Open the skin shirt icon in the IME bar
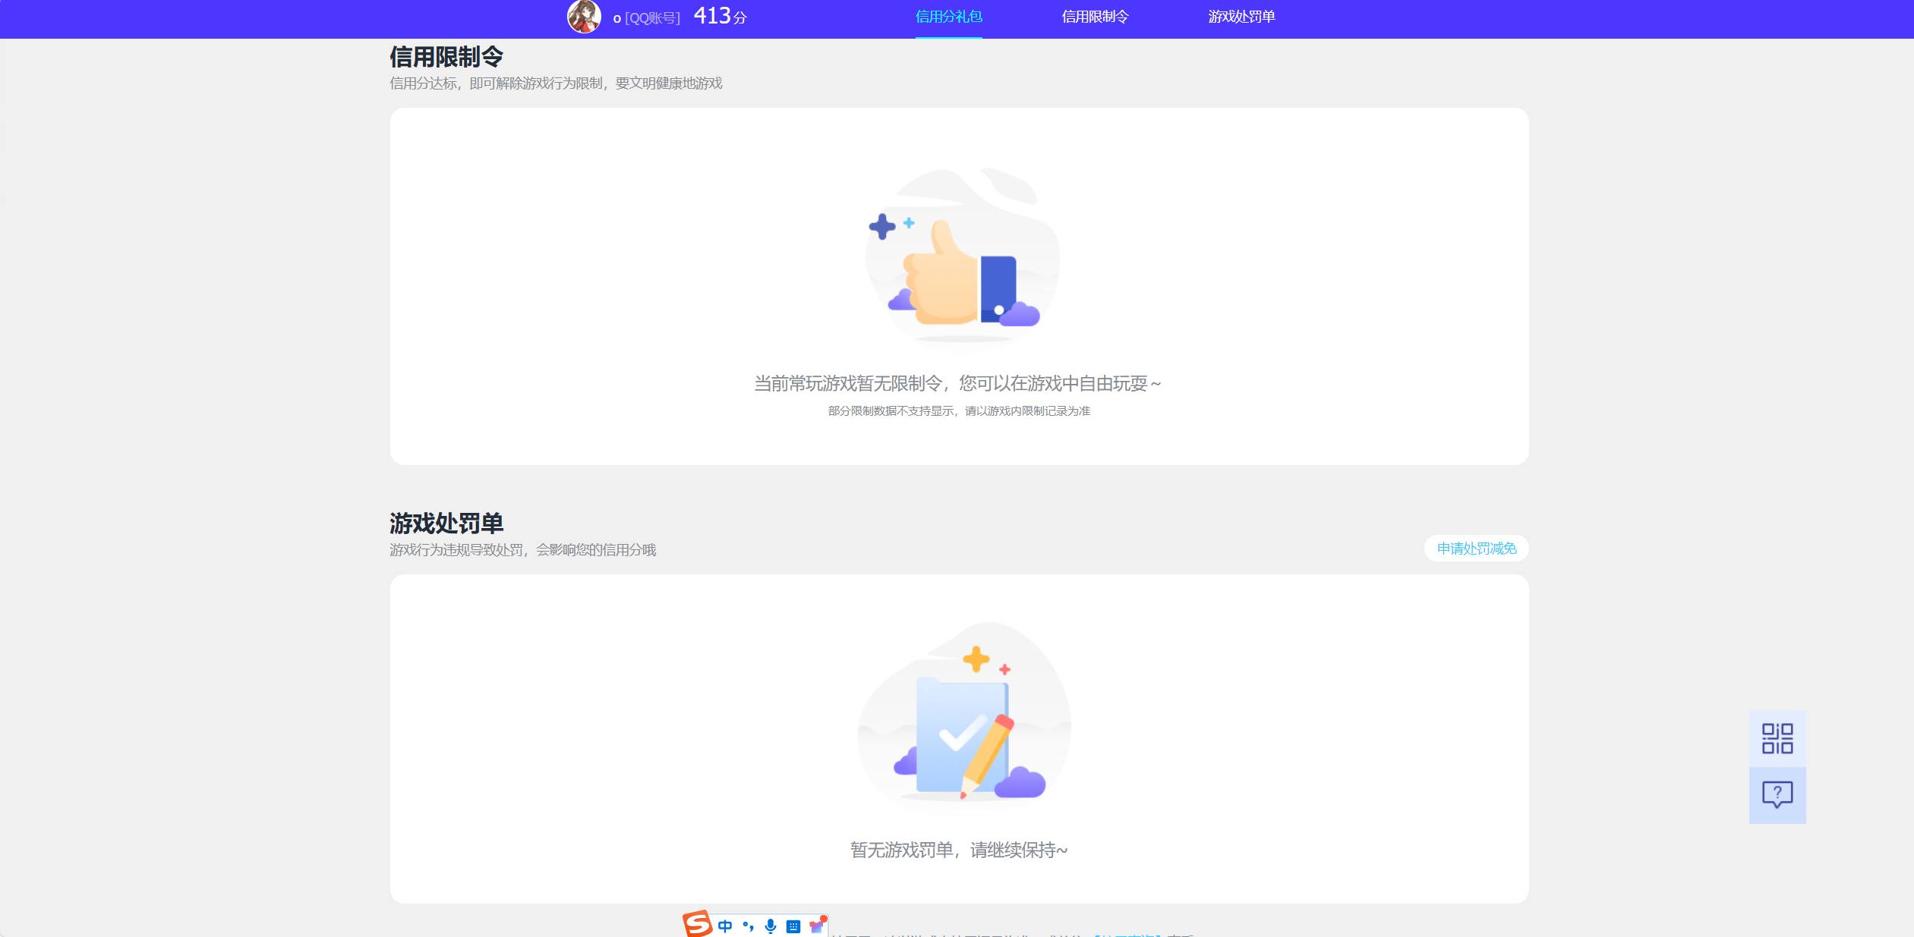The height and width of the screenshot is (937, 1914). (x=817, y=926)
